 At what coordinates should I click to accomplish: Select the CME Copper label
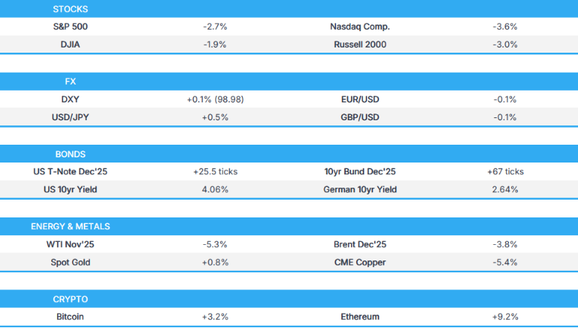tap(360, 262)
